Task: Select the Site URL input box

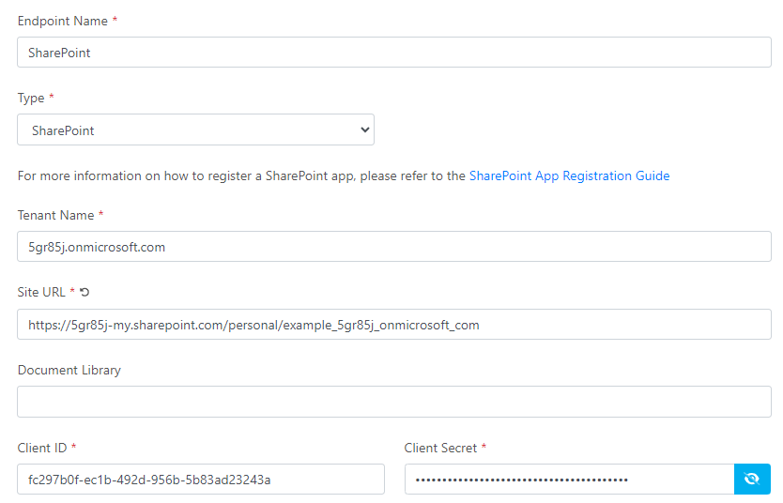Action: 394,325
